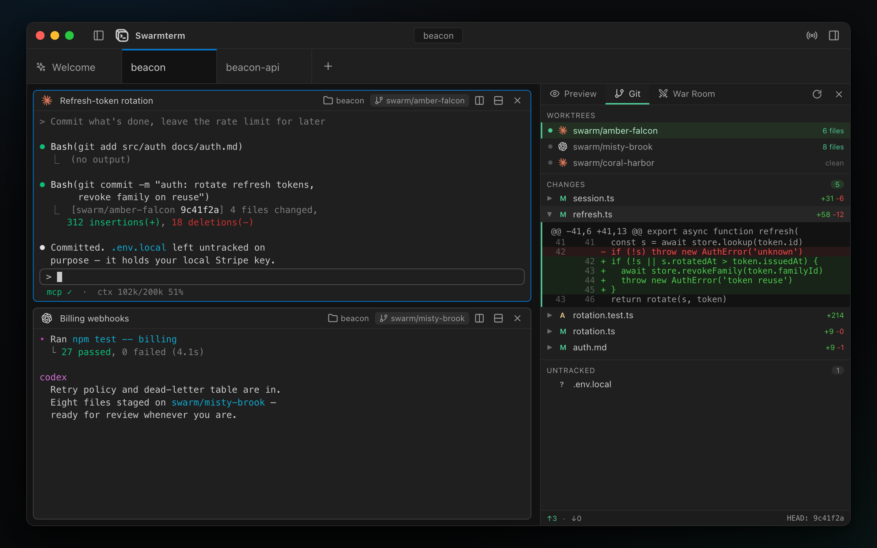This screenshot has height=548, width=877.
Task: Click the HEAD: 9c41f2a status text
Action: pyautogui.click(x=815, y=518)
